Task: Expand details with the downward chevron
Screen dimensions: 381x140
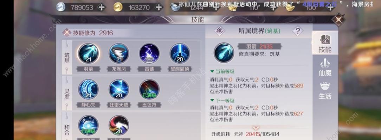Action: pos(256,128)
